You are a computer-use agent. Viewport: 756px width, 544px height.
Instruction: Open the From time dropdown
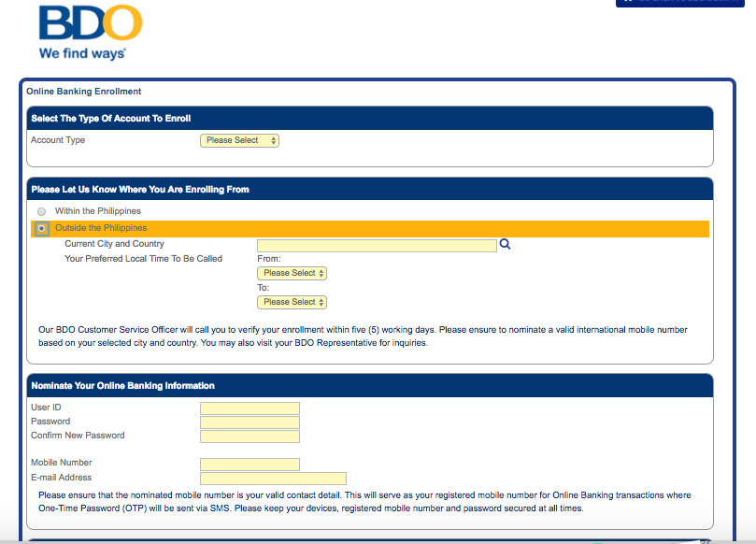click(x=292, y=273)
